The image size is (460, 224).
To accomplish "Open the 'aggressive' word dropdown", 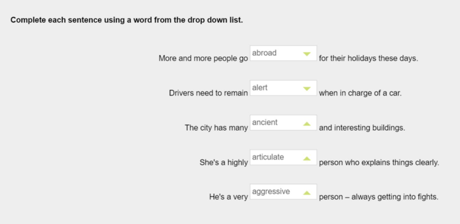I will [283, 192].
